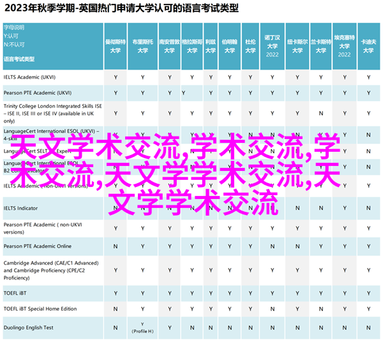Select Duolingo row N under 卡迪夫大学
This screenshot has height=342, width=383.
click(x=368, y=327)
